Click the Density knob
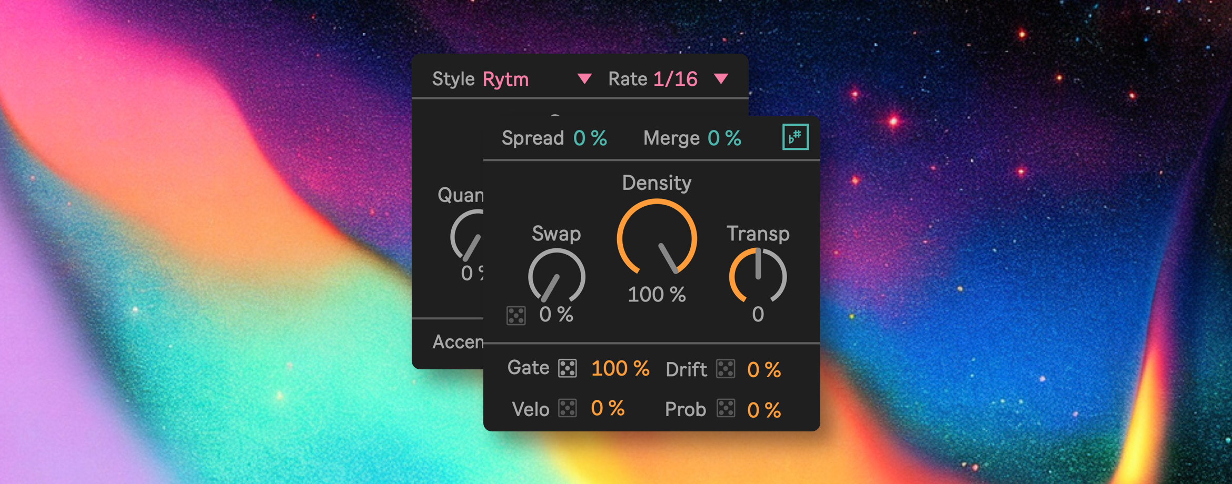 [x=657, y=238]
